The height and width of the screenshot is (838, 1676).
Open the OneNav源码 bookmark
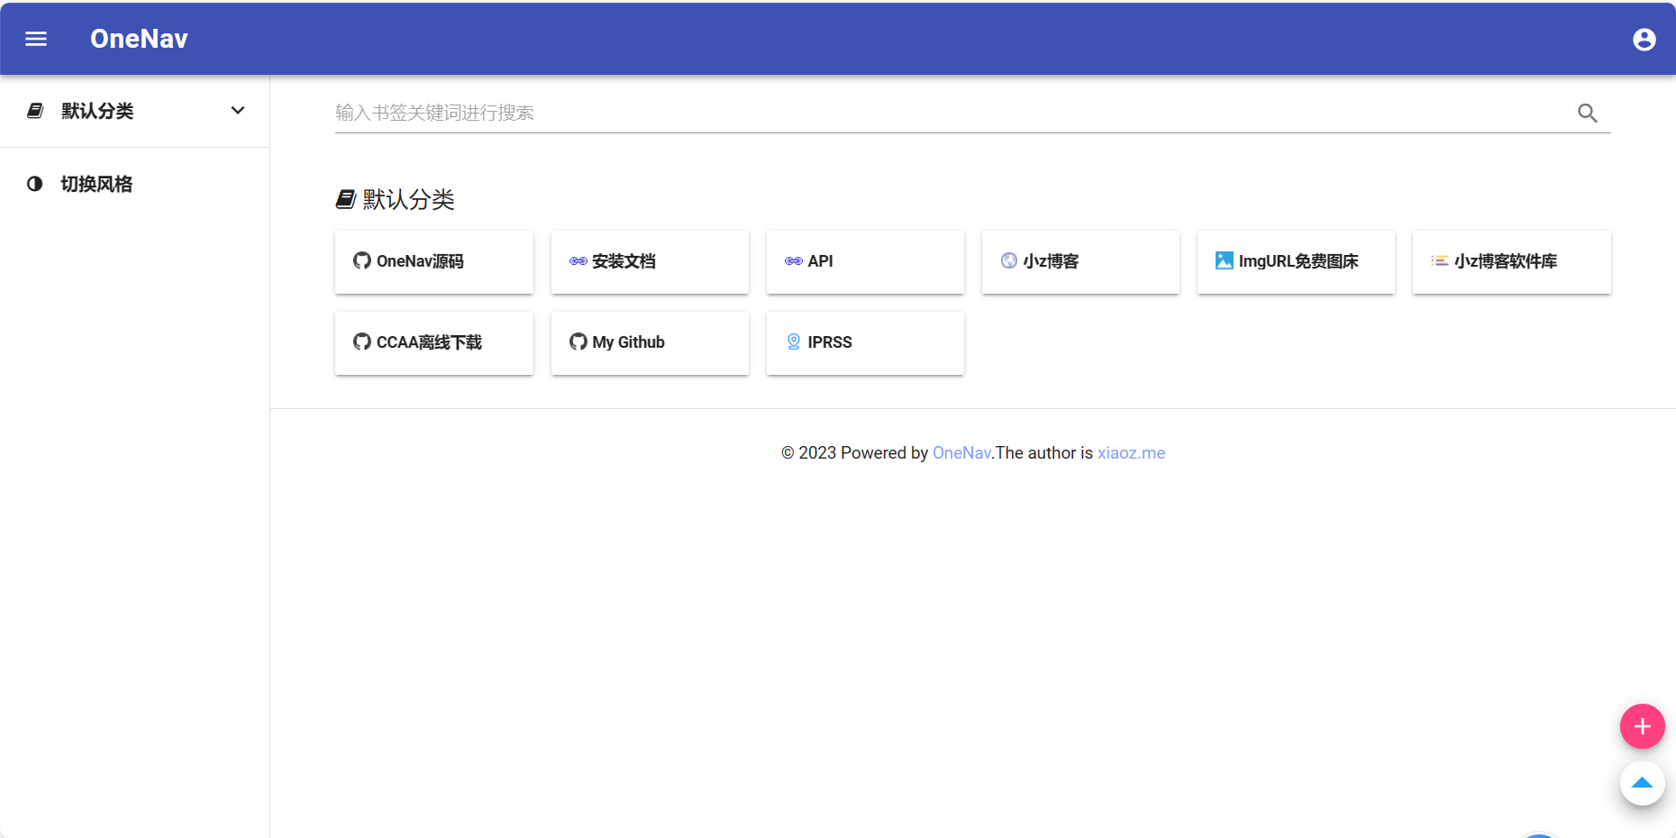pyautogui.click(x=434, y=262)
